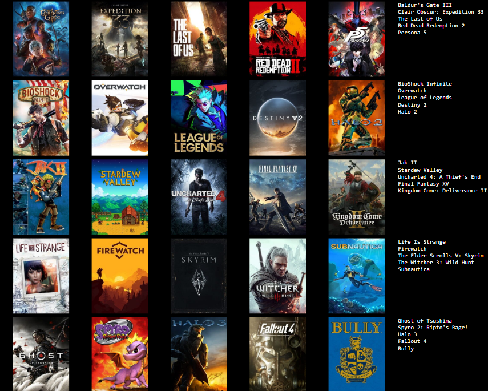Image resolution: width=488 pixels, height=391 pixels.
Task: Click the Uncharted 4 cover art
Action: click(x=199, y=197)
